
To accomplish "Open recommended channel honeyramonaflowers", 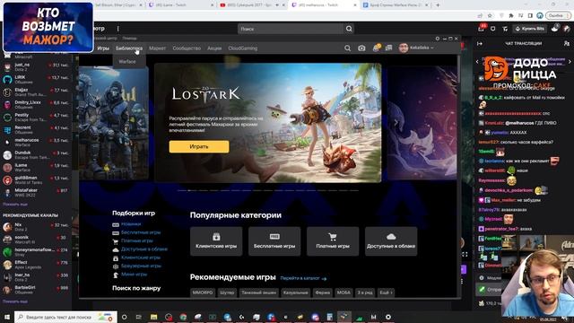I will [36, 252].
